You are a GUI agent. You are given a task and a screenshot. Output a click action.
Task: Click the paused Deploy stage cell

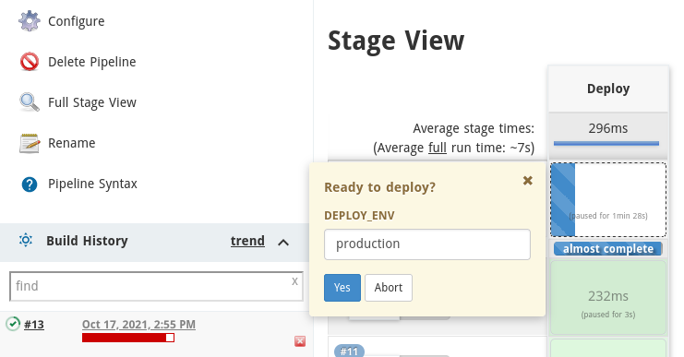(x=608, y=199)
